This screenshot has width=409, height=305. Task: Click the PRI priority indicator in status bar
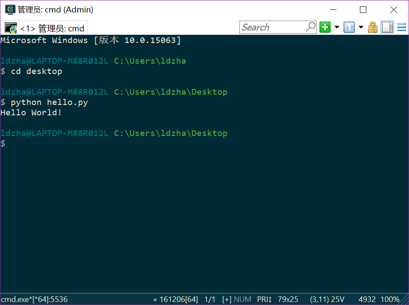point(264,299)
